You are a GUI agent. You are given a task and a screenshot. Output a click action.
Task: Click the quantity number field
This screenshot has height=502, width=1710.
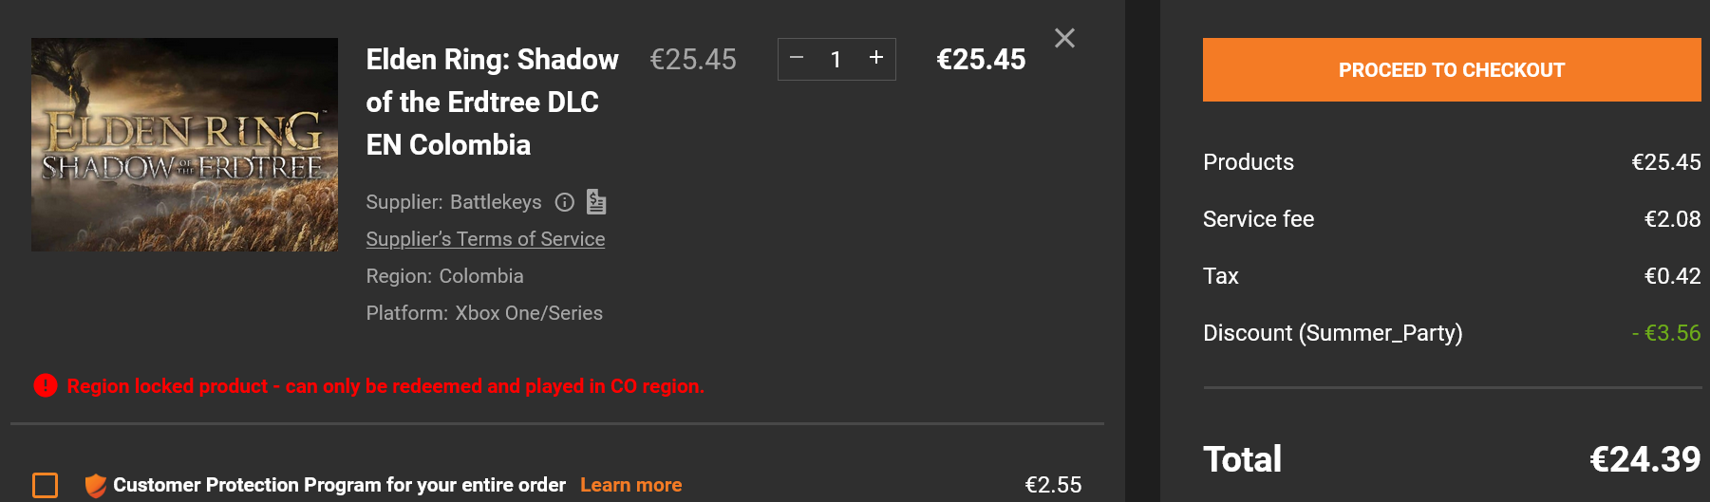coord(836,59)
